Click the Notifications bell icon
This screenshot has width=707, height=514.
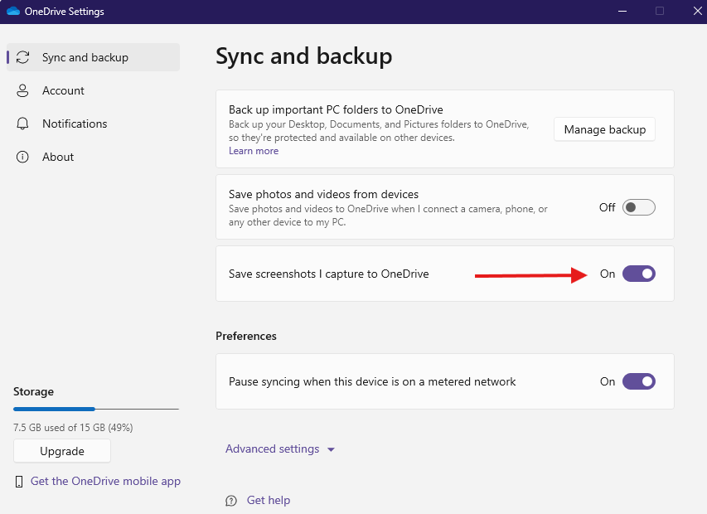pyautogui.click(x=22, y=124)
